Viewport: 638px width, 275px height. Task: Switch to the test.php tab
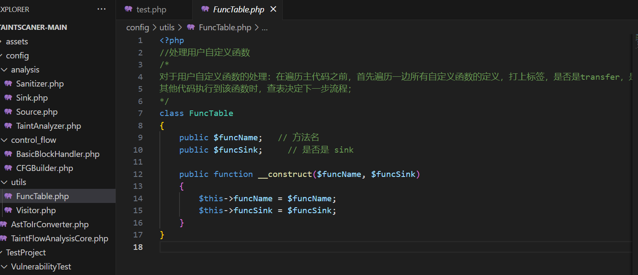[151, 9]
